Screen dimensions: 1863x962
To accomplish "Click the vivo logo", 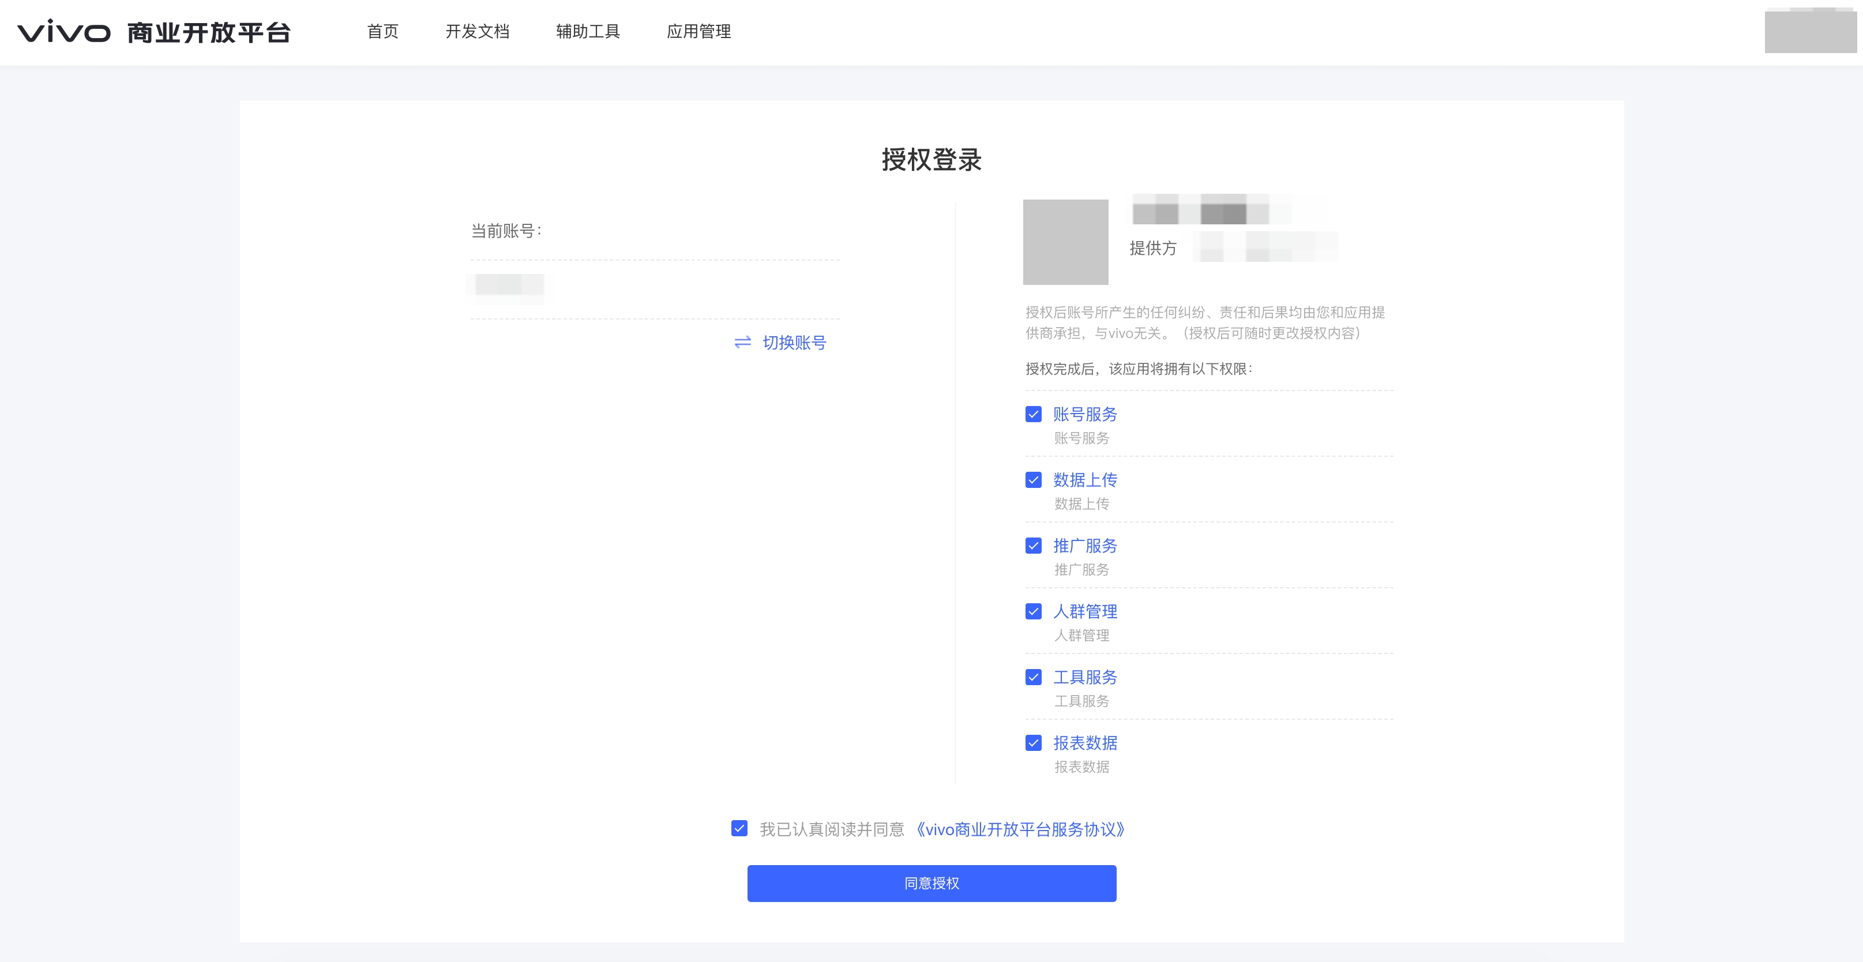I will click(x=63, y=32).
